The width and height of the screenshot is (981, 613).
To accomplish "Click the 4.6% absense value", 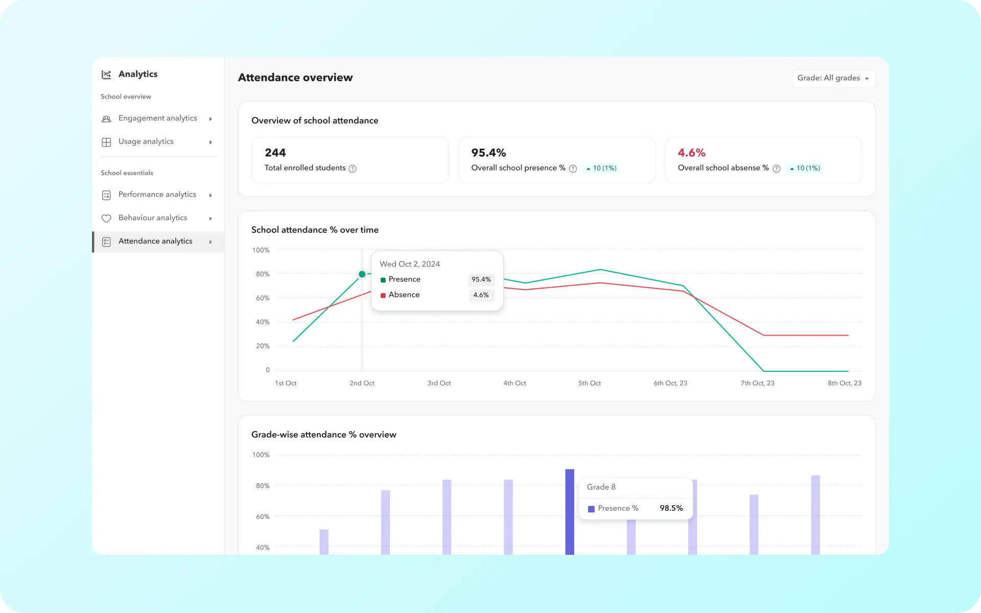I will [691, 153].
